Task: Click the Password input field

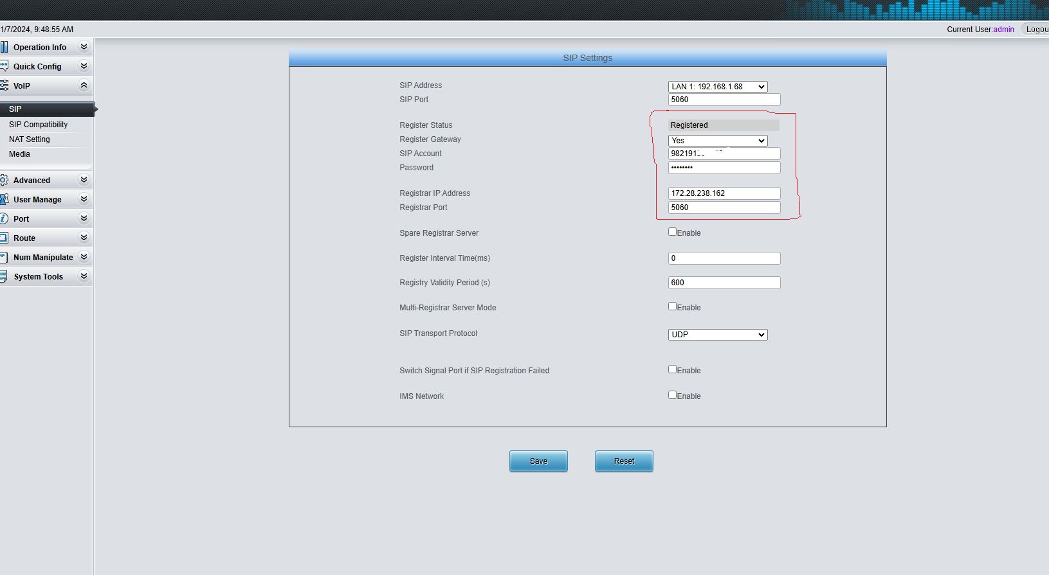Action: click(724, 168)
